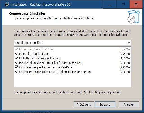Uncheck Manuel de l'utilisateur component
Viewport: 144px width, 113px height.
[17, 54]
